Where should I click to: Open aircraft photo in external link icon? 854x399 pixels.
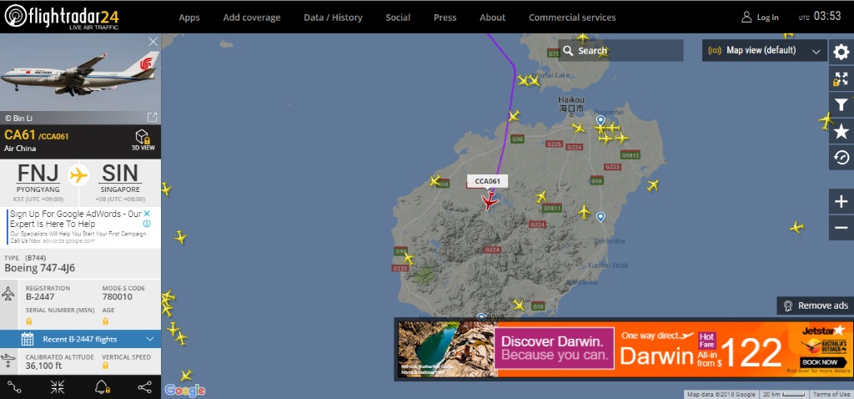(152, 117)
